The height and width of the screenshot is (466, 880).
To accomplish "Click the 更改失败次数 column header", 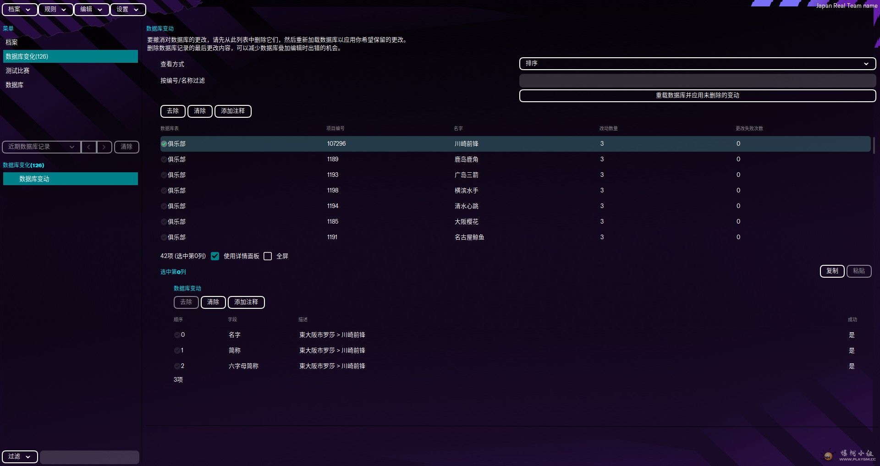I will click(x=749, y=128).
